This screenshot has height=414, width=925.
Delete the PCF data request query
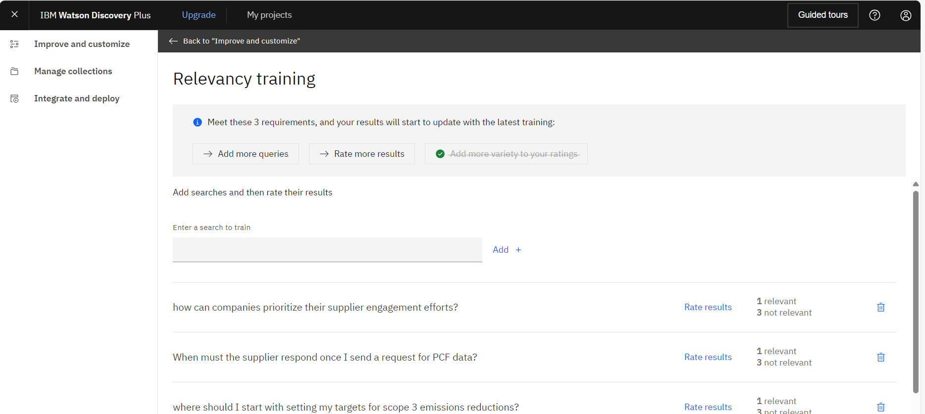[x=881, y=357]
